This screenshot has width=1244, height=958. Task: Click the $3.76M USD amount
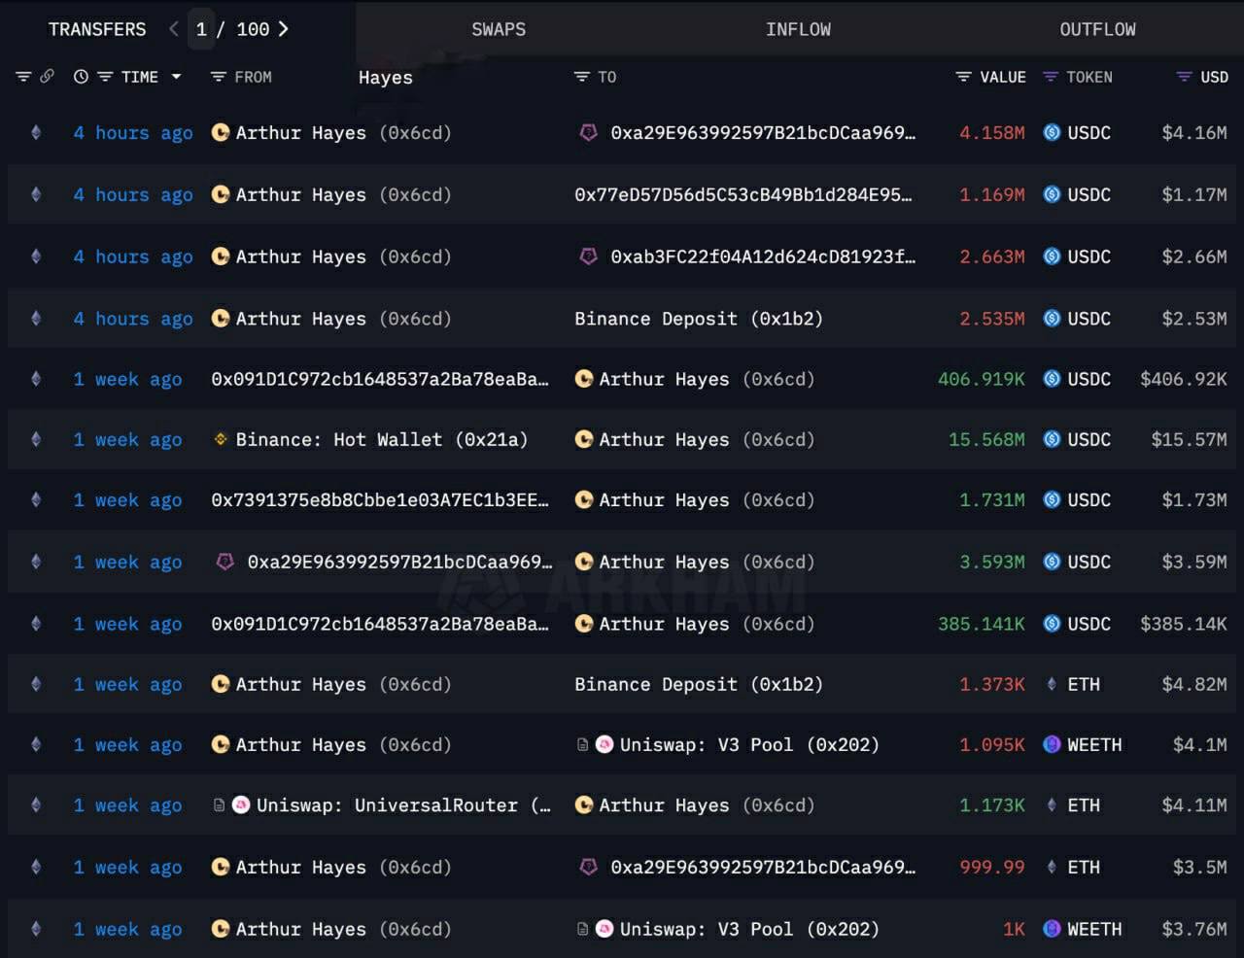[x=1194, y=929]
